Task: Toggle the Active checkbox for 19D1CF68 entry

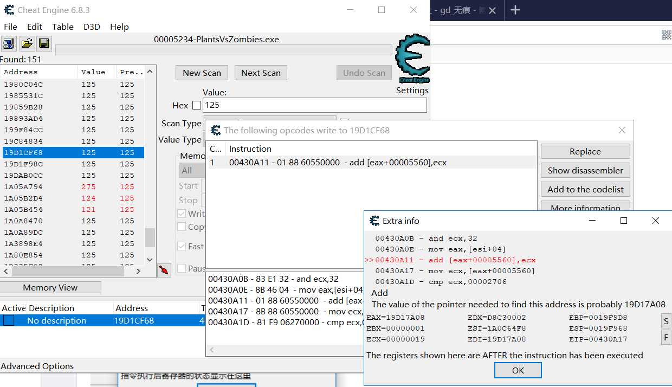Action: (x=9, y=320)
